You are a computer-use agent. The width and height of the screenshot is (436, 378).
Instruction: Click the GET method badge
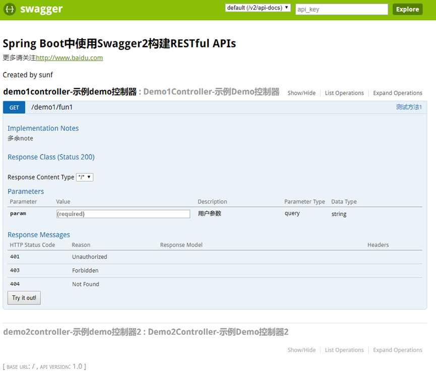pyautogui.click(x=14, y=108)
